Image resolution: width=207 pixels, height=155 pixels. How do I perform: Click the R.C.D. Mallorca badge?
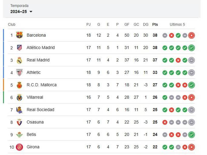(x=20, y=85)
